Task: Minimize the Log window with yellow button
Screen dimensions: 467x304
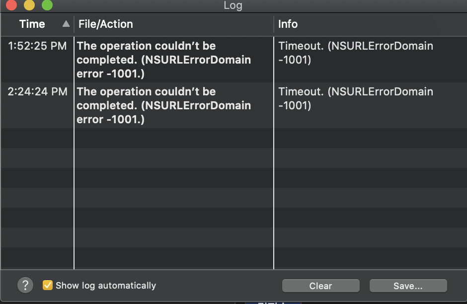Action: coord(29,5)
